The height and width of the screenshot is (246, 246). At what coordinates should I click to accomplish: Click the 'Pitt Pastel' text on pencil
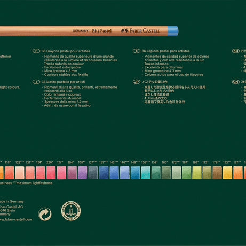tap(102, 31)
